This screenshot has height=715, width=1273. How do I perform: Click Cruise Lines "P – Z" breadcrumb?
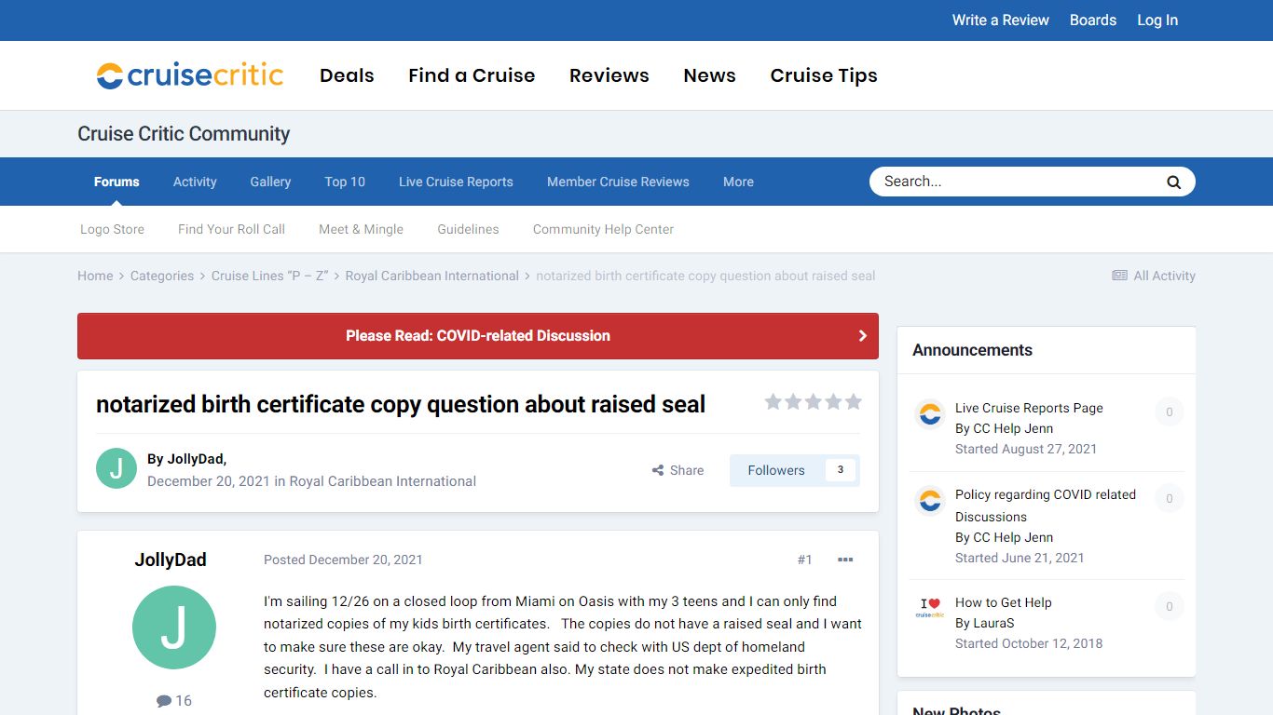click(269, 276)
